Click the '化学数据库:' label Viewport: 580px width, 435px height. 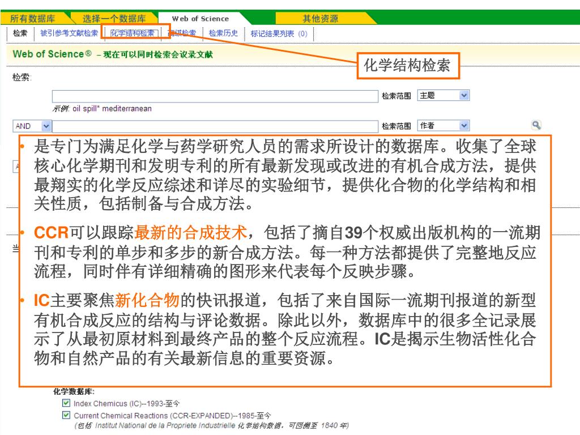(x=74, y=391)
